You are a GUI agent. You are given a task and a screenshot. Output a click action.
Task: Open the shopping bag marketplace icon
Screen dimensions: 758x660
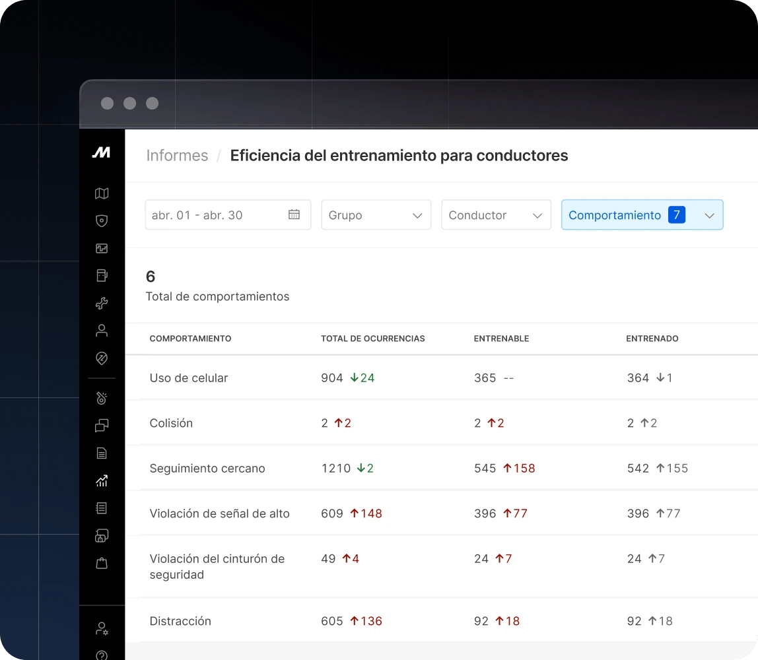(x=101, y=564)
